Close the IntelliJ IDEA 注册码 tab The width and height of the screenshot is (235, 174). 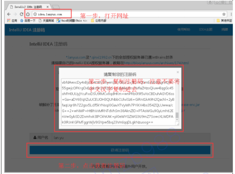click(48, 7)
